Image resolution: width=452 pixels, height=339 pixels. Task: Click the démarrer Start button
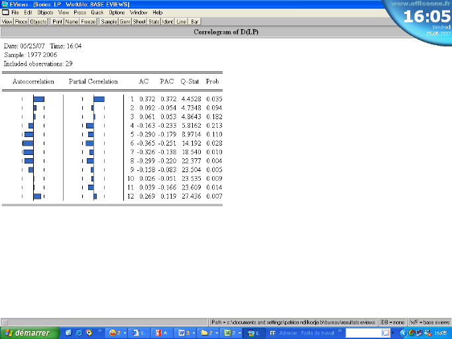[28, 333]
